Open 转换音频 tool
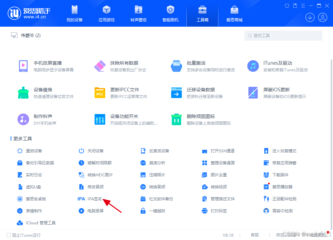333x240 pixels. pyautogui.click(x=153, y=187)
